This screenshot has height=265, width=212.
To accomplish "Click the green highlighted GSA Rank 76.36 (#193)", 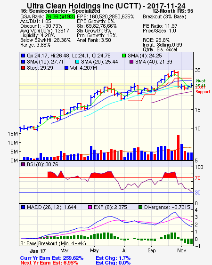I will (60, 16).
